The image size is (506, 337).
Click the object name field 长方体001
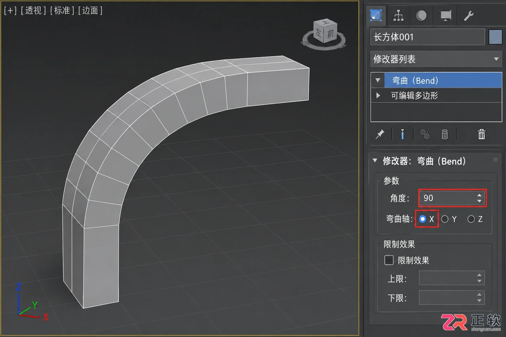click(428, 37)
